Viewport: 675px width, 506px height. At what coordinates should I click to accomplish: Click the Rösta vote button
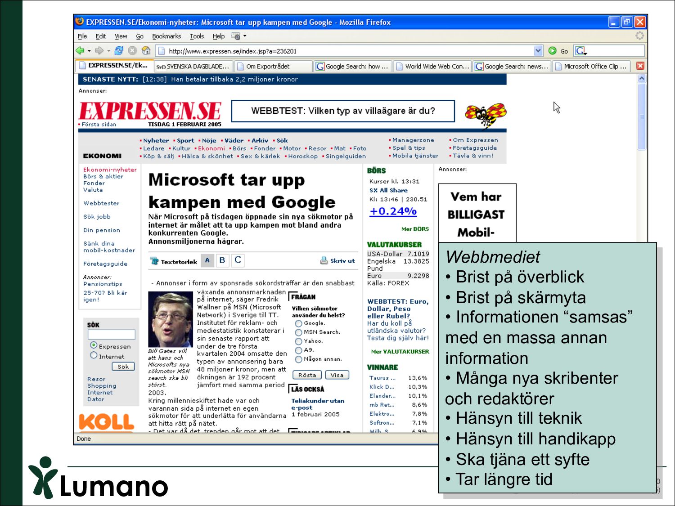[307, 375]
